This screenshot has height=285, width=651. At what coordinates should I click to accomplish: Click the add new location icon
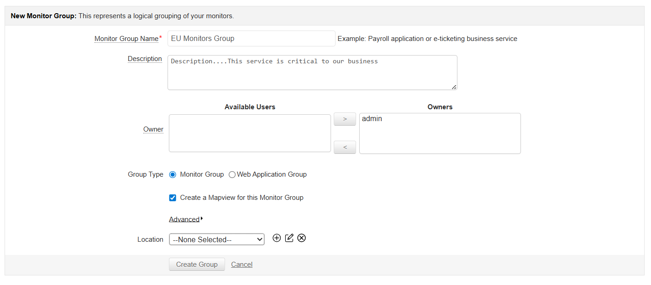click(277, 238)
